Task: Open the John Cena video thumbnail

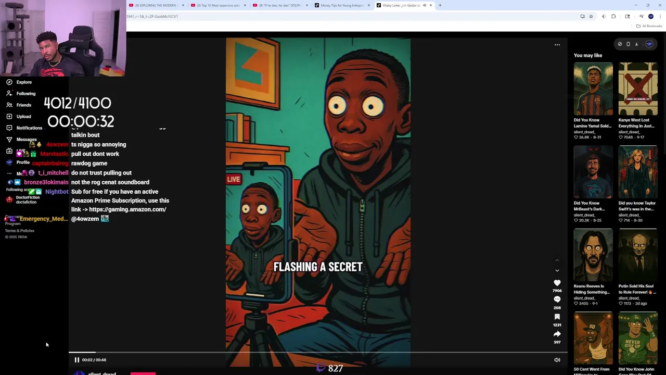Action: (638, 338)
